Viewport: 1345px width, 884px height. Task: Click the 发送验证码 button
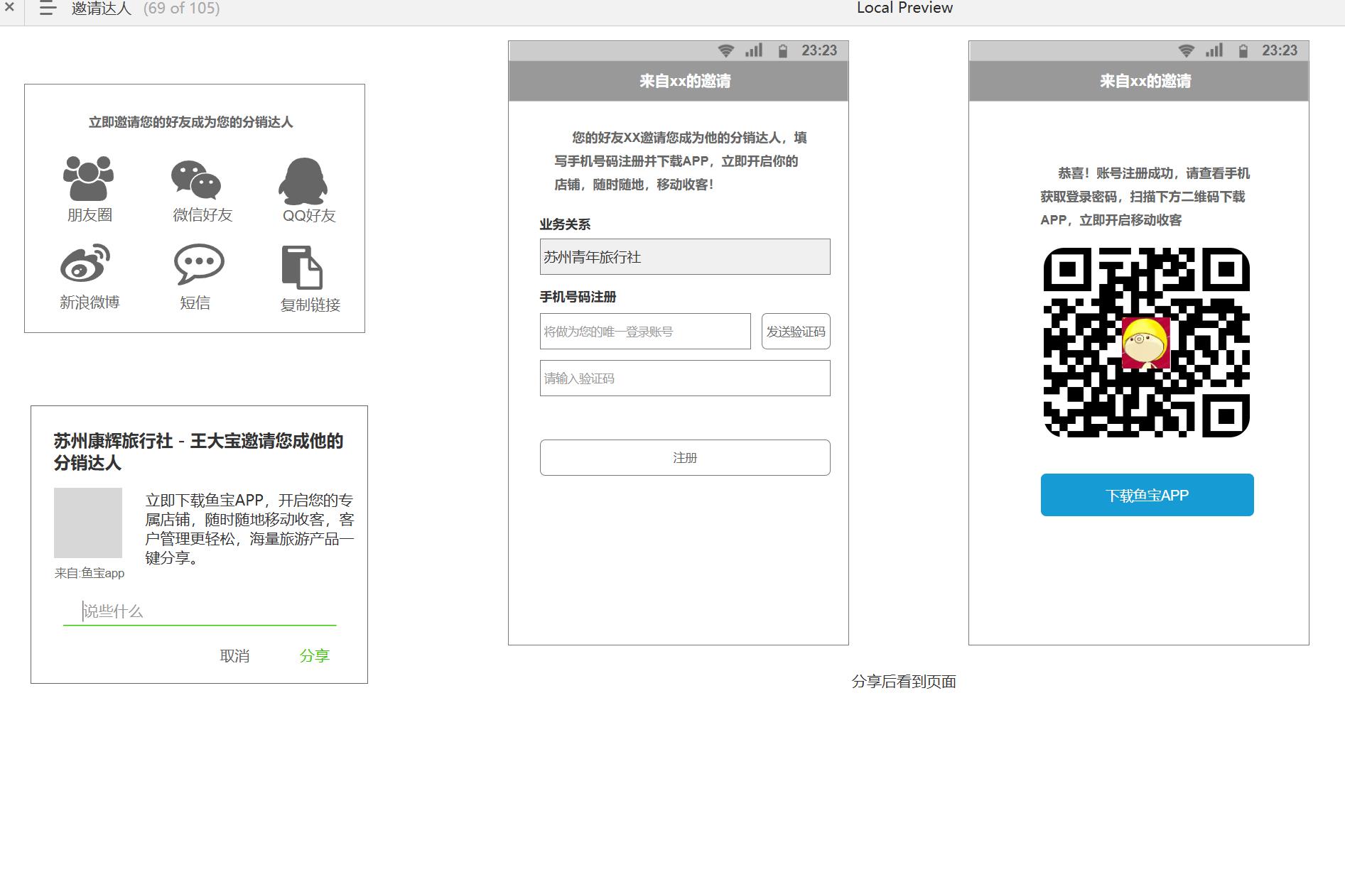pos(796,332)
